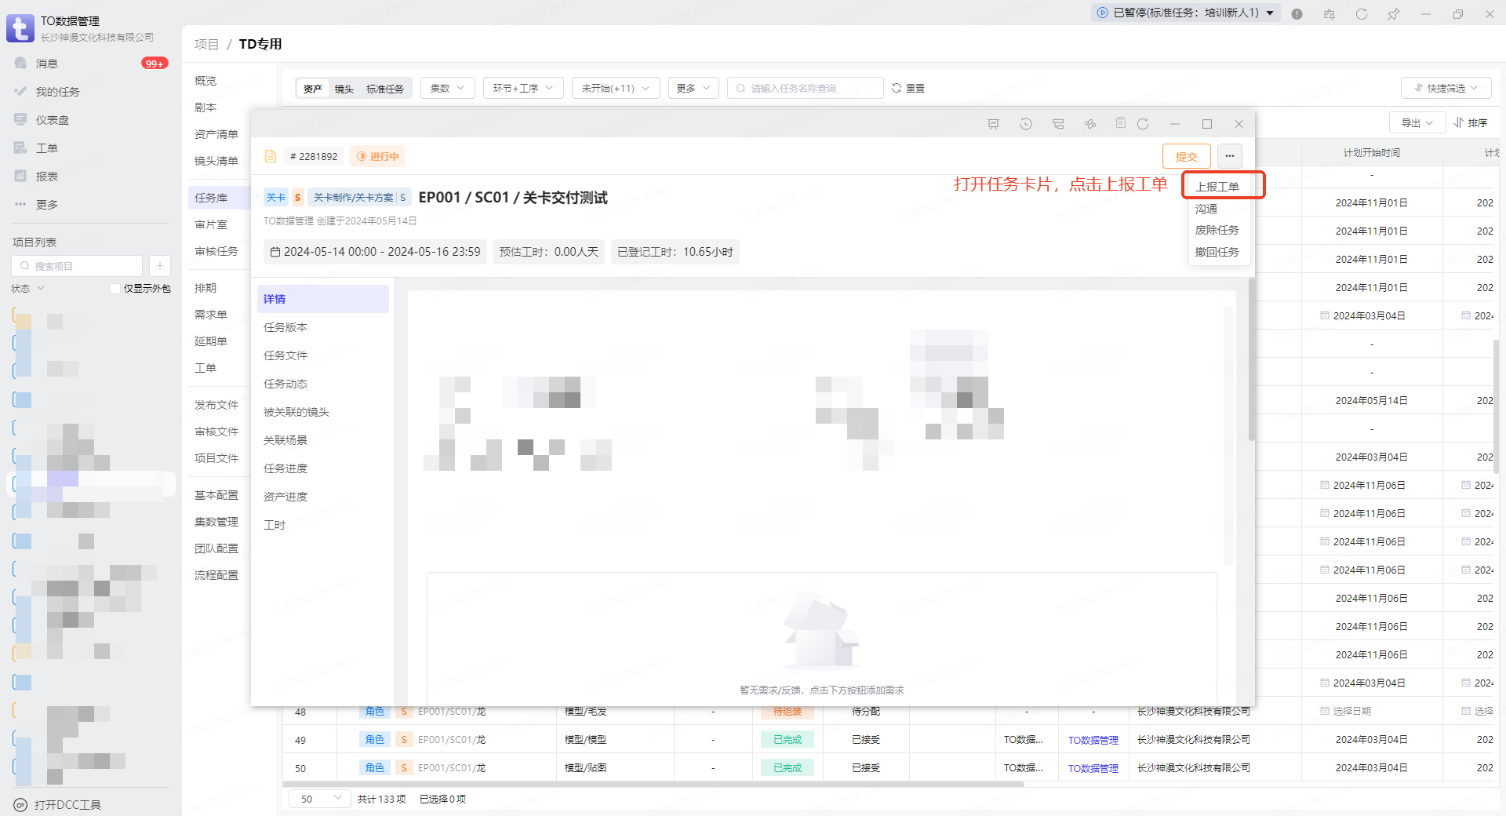Open 镜头清单 in project navigation
Image resolution: width=1506 pixels, height=816 pixels.
(216, 161)
